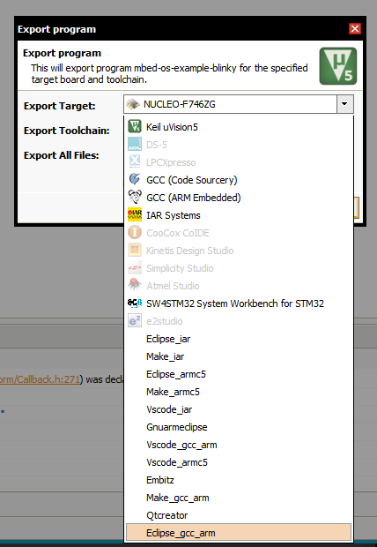Screen dimensions: 377x547
Task: Click the LPCXpresso icon
Action: (135, 161)
